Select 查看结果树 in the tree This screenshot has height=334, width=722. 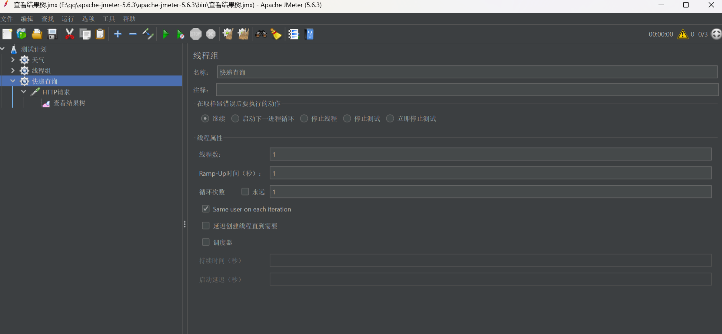[69, 103]
